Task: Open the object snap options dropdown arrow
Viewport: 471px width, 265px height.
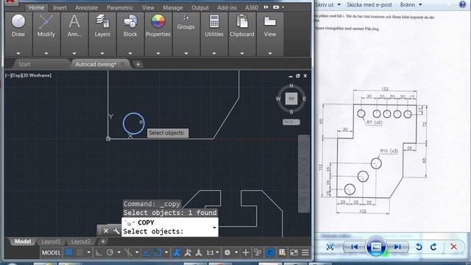Action: coord(166,252)
